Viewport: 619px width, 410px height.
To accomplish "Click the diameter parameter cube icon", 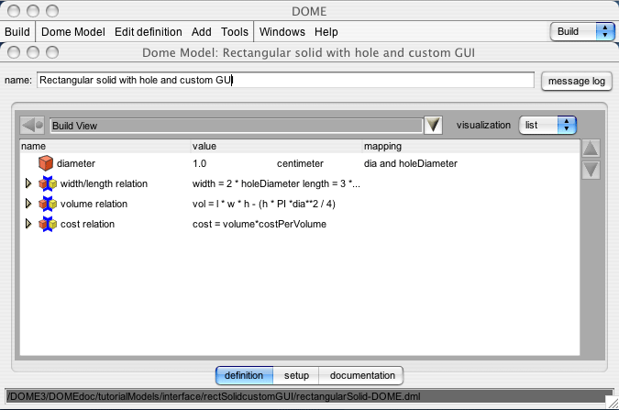I will click(x=46, y=163).
